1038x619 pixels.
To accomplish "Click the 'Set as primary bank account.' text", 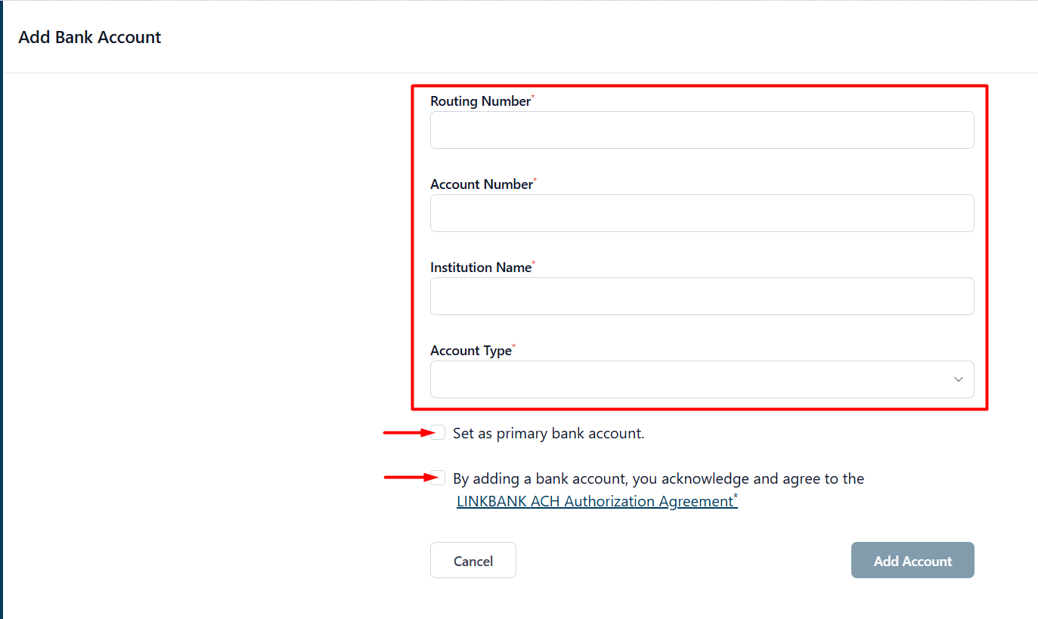I will tap(548, 434).
